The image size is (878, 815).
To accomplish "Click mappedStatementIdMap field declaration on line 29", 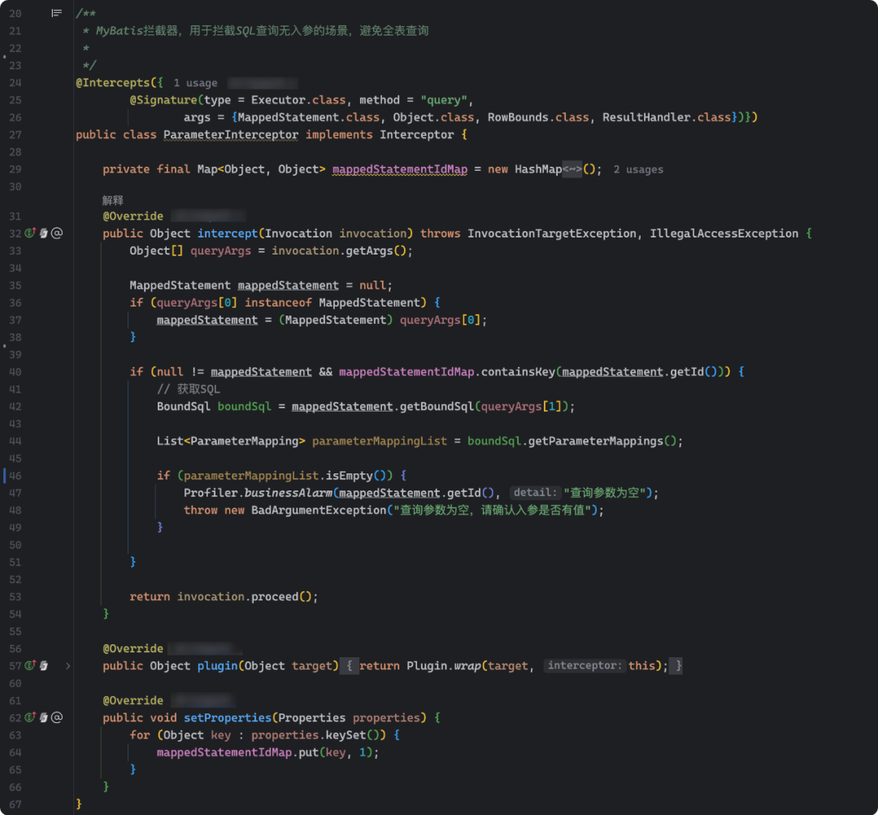I will [x=400, y=169].
